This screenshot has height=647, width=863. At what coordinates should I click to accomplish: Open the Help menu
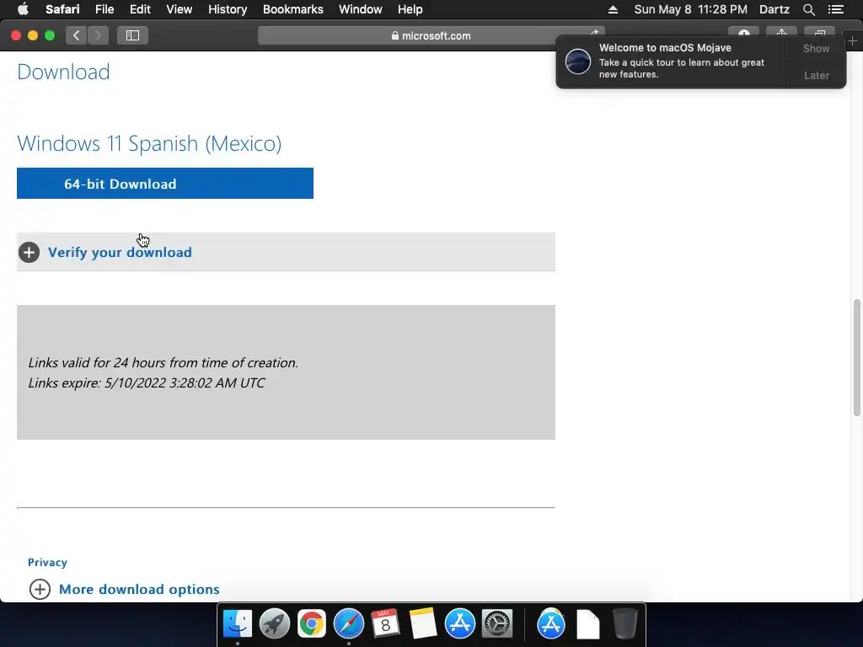pos(410,9)
